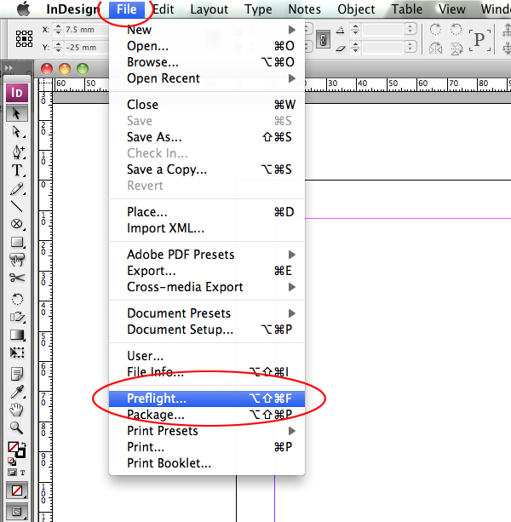Select the Direct Selection tool
This screenshot has width=511, height=522.
[17, 132]
